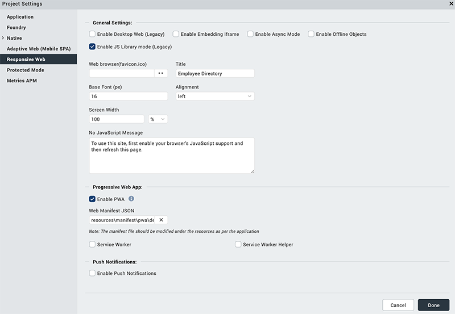Click the favicon browse ellipsis button
Viewport: 455px width, 314px height.
tap(161, 74)
